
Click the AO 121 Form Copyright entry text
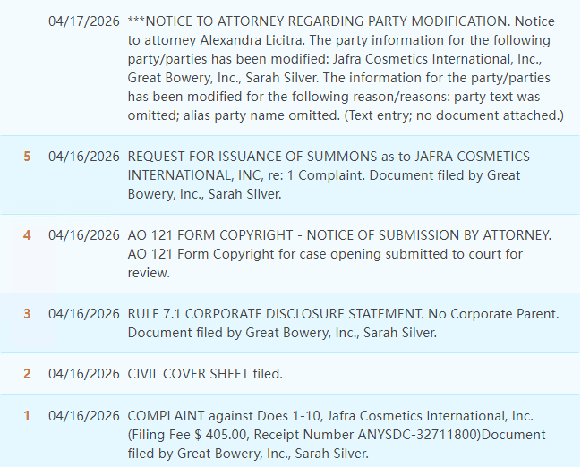(x=339, y=254)
